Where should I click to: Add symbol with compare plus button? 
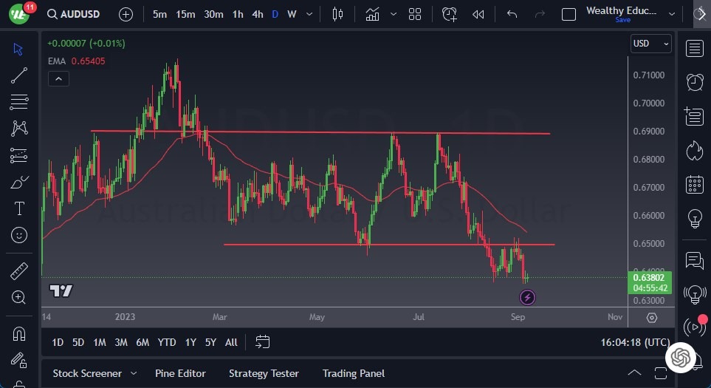126,15
